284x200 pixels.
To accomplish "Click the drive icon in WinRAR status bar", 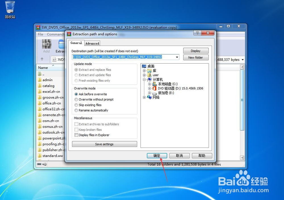I will [39, 164].
